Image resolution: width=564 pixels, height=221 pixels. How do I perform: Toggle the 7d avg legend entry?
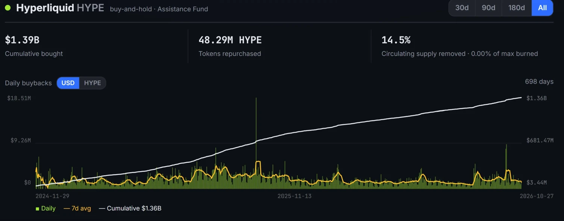(77, 208)
